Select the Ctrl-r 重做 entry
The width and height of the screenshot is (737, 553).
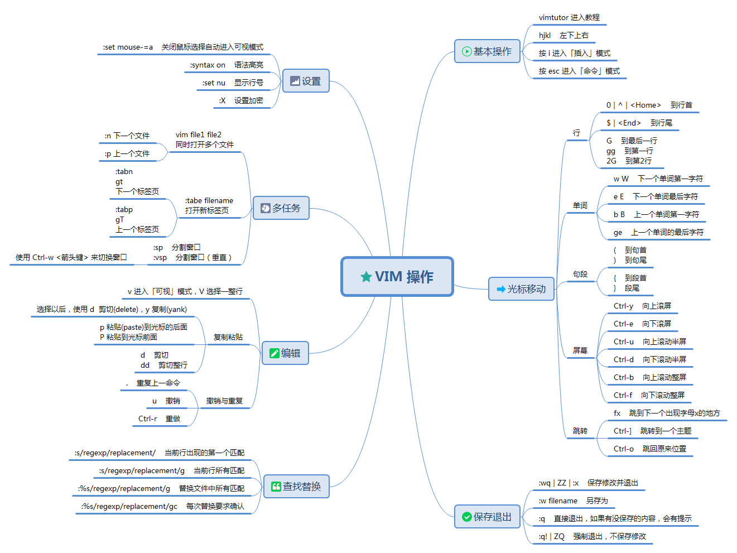(160, 419)
